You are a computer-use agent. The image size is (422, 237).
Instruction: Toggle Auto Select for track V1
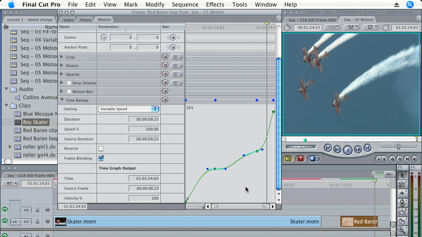47,222
